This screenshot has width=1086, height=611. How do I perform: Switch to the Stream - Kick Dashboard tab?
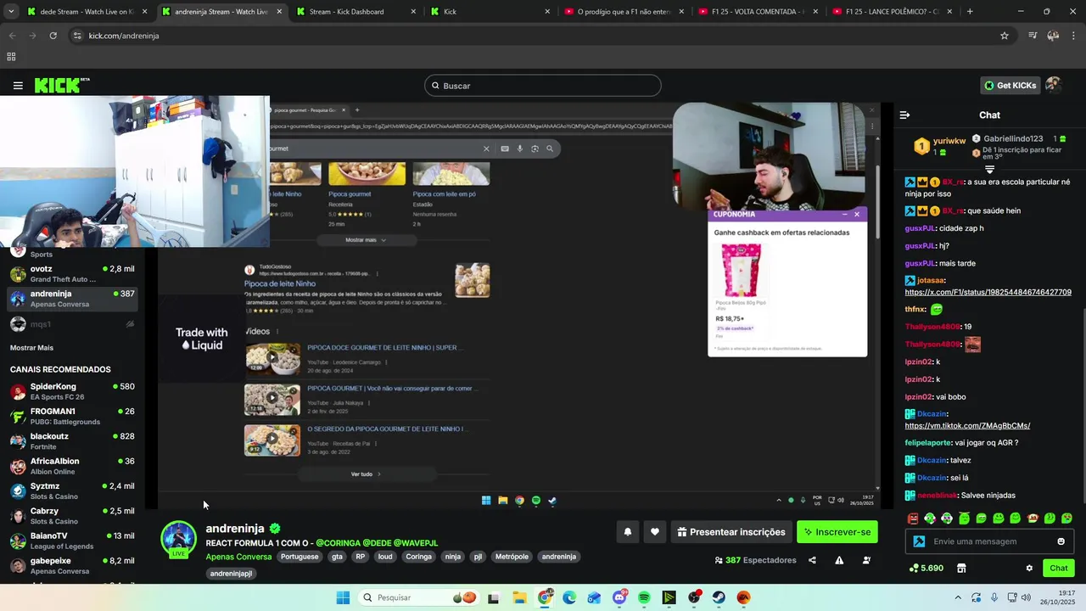pos(356,12)
